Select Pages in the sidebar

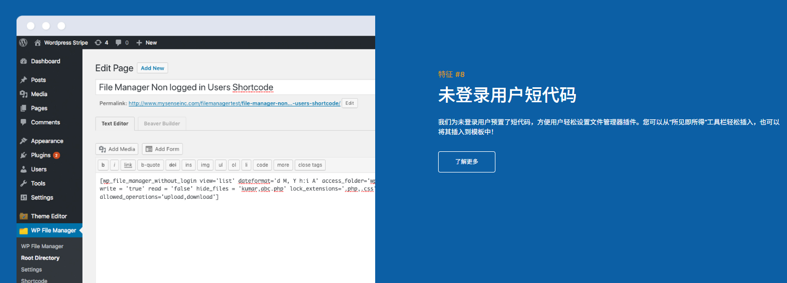39,108
